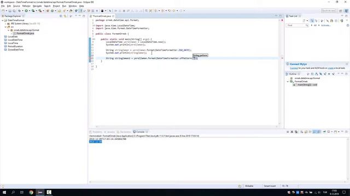350x196 pixels.
Task: Click the green Run toolbar button
Action: (x=26, y=11)
